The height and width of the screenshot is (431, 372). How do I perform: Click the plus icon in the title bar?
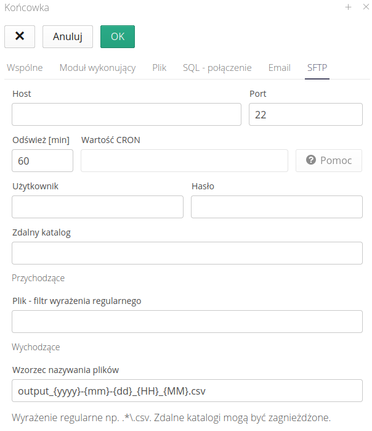[x=348, y=7]
